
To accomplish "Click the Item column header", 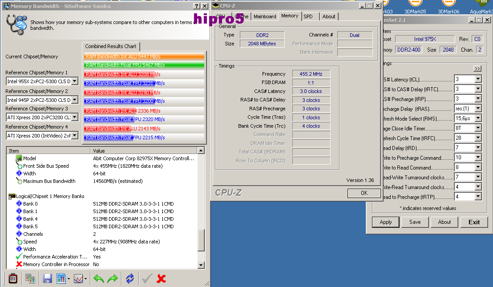I will click(48, 150).
